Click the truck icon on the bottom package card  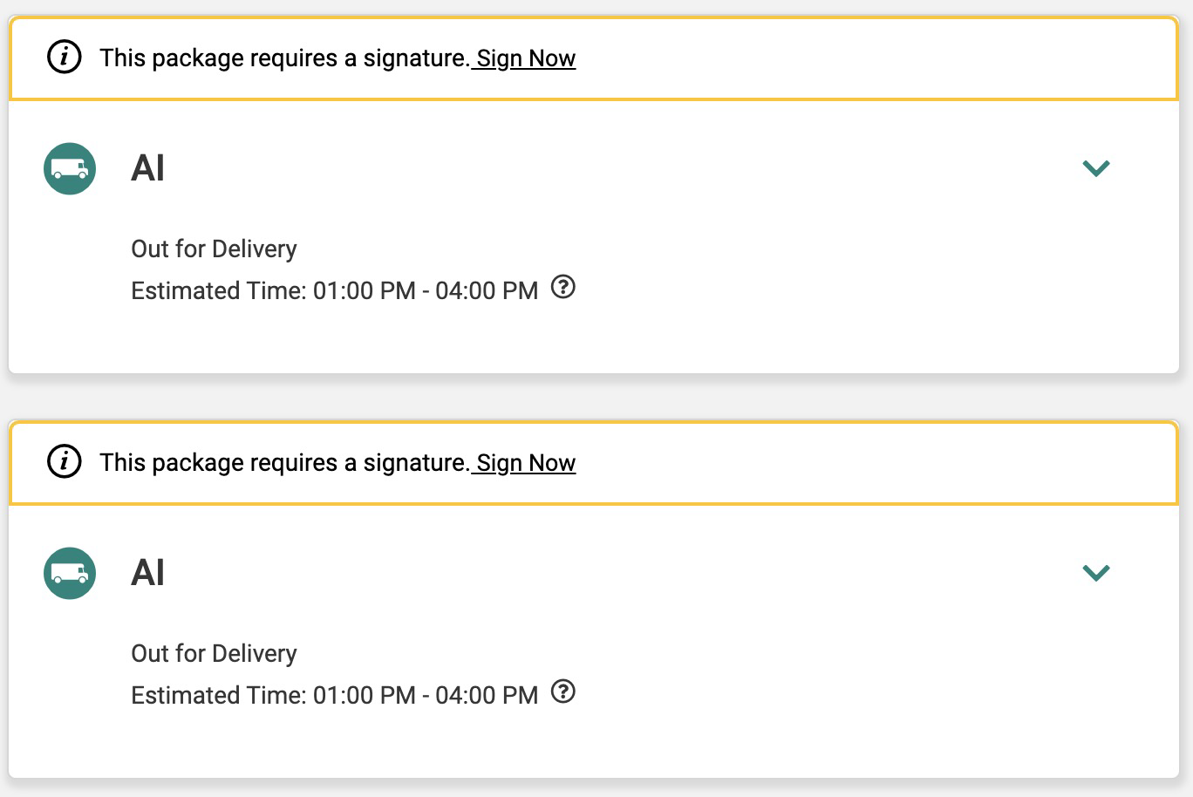[70, 573]
